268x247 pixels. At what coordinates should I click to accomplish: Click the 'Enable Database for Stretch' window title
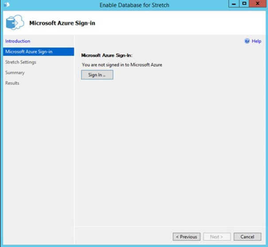(134, 5)
